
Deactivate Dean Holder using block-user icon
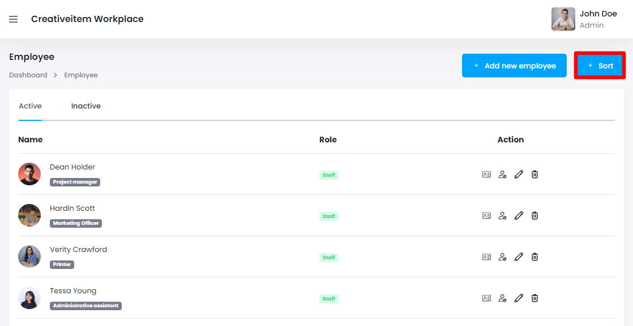tap(502, 175)
